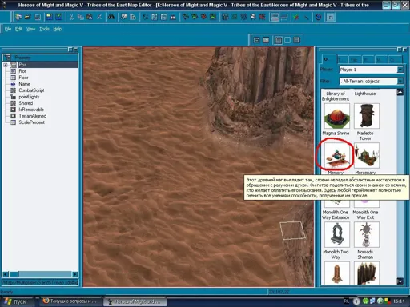Click the Heroes of Might and Magic taskbar button
This screenshot has width=410, height=307.
136,301
